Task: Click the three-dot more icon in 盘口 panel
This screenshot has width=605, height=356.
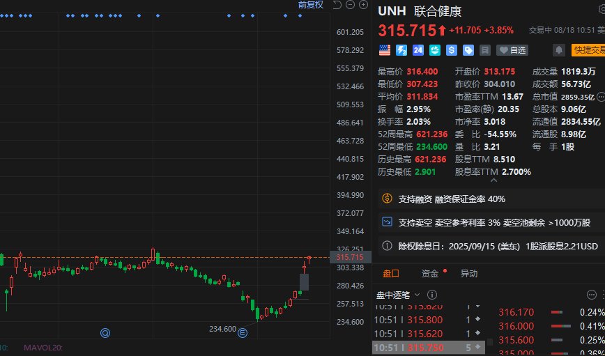Action: 592,295
